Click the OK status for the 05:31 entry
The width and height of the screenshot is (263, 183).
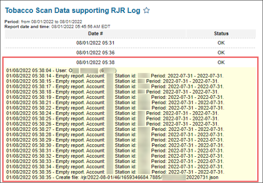point(221,43)
